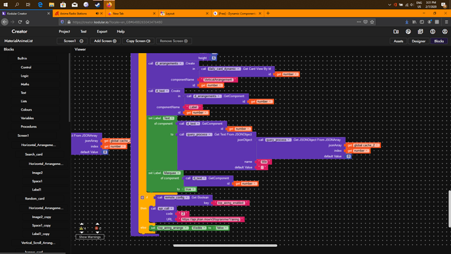Select the Control blocks category
Viewport: 451px width, 254px height.
[x=26, y=67]
